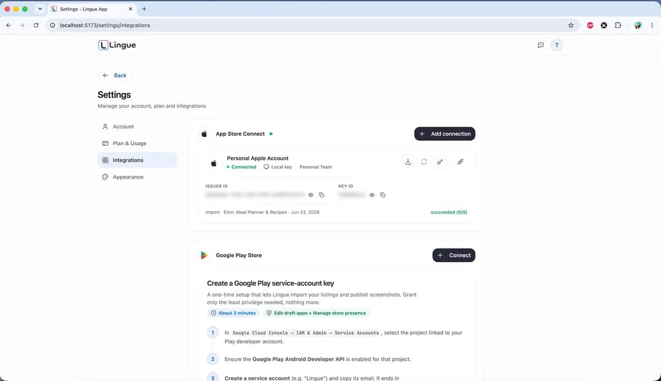The image size is (661, 381).
Task: Click the import download icon for Apple account
Action: click(408, 162)
